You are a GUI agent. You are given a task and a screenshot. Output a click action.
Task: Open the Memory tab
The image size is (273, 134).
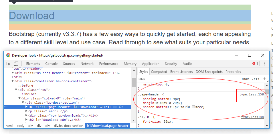point(130,64)
